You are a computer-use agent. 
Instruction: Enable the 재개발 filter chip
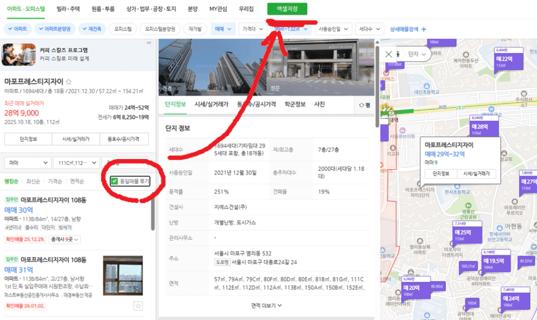(x=195, y=29)
